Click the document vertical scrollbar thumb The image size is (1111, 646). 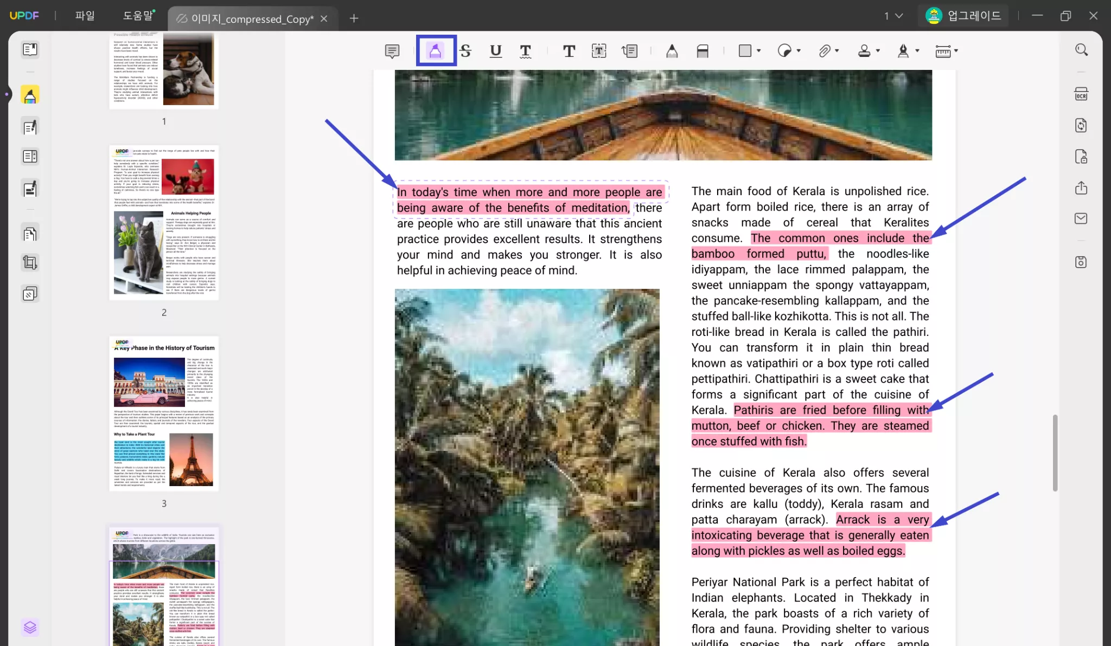point(1055,453)
